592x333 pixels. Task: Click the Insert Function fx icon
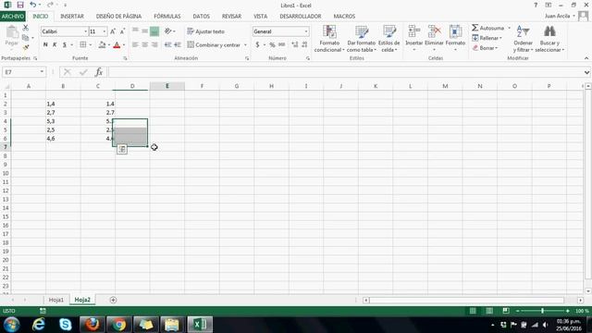click(99, 72)
